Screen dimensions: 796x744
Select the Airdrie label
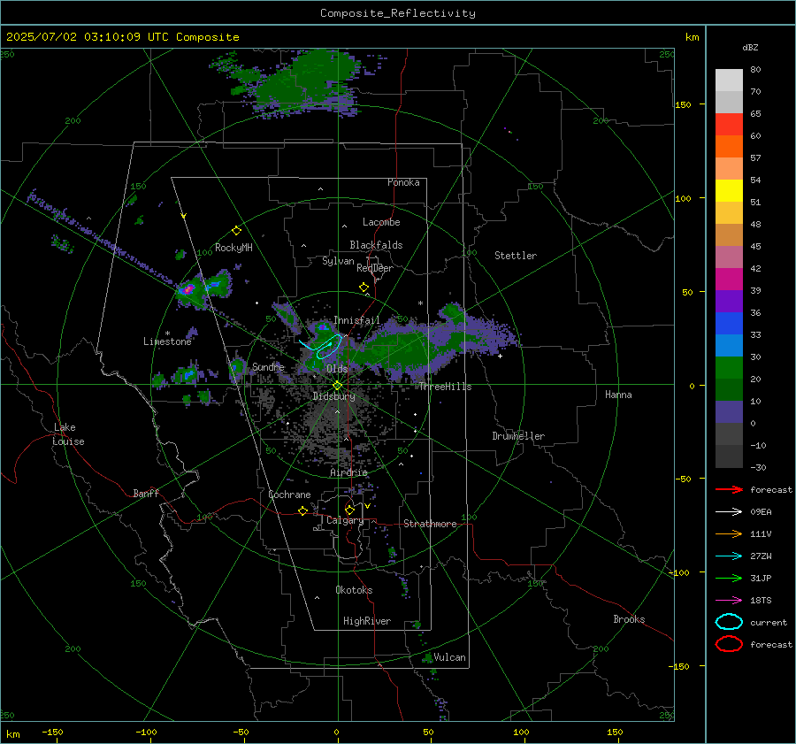[x=348, y=472]
